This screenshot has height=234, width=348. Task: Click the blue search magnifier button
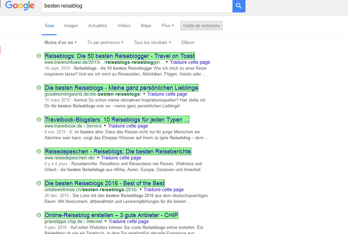point(239,6)
